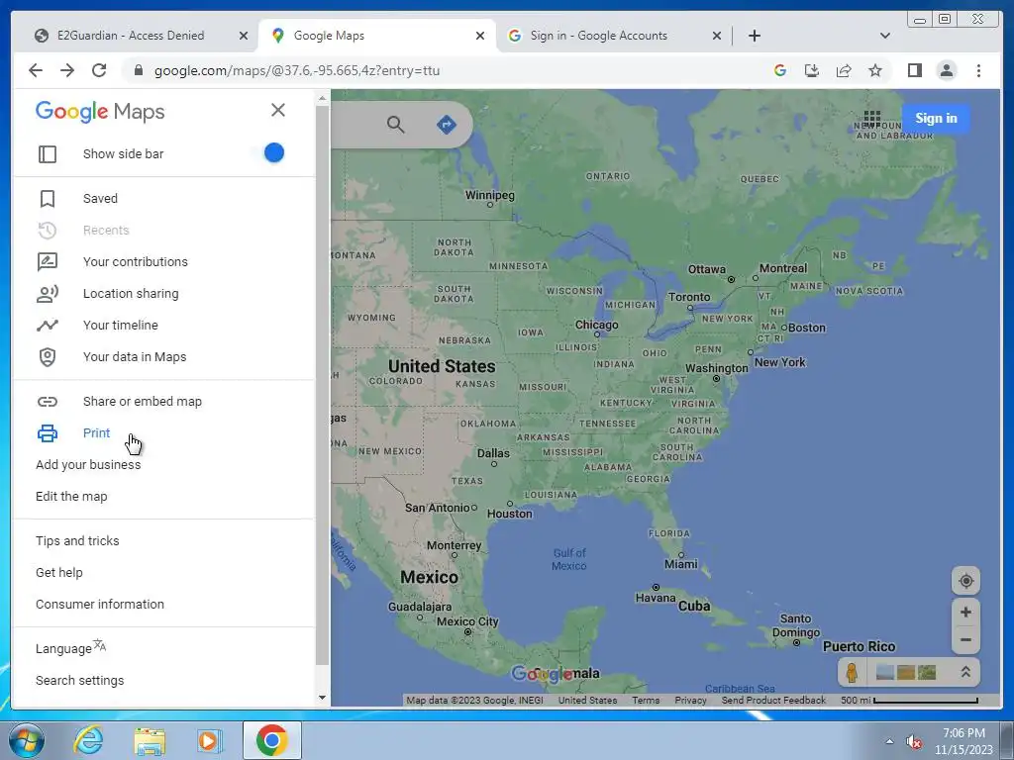This screenshot has width=1014, height=760.
Task: Open Tips and tricks
Action: click(x=77, y=541)
